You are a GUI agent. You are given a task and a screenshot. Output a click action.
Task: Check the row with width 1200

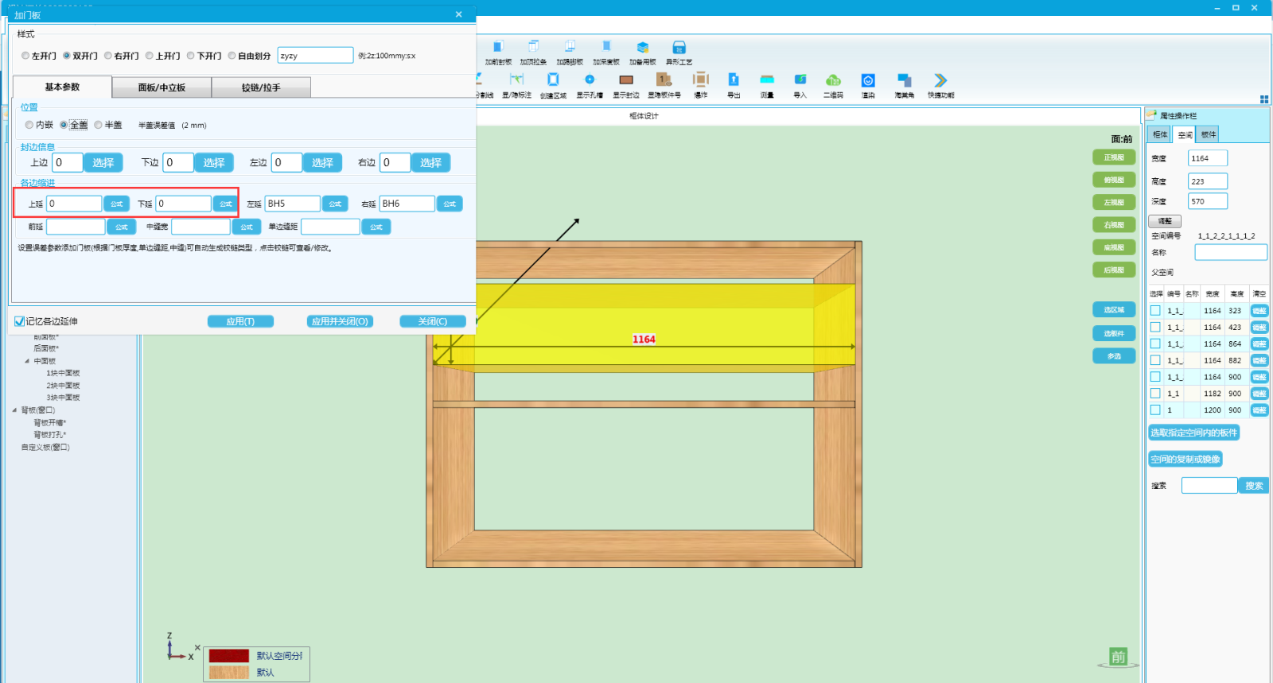(1155, 410)
